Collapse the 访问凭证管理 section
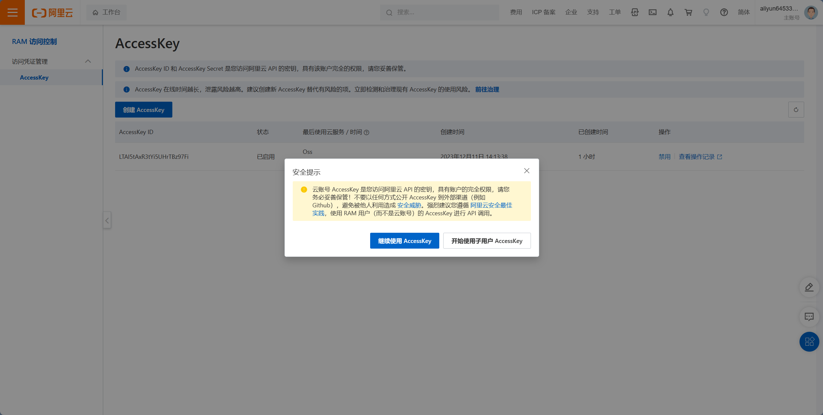 88,61
